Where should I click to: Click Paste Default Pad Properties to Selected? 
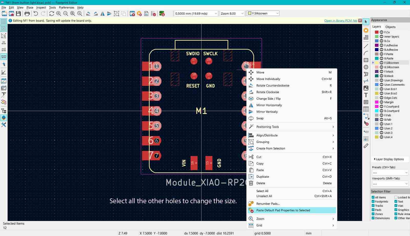click(x=283, y=210)
